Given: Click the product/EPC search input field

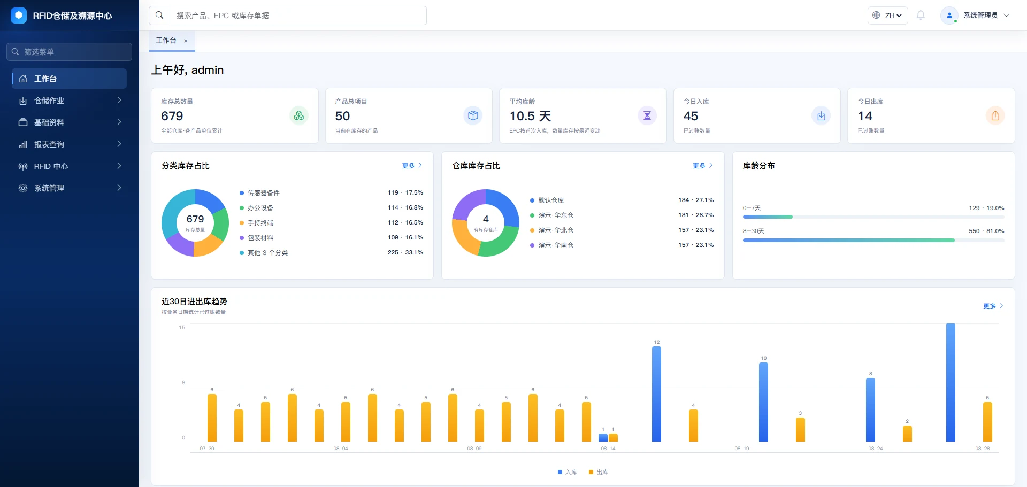Looking at the screenshot, I should (298, 16).
